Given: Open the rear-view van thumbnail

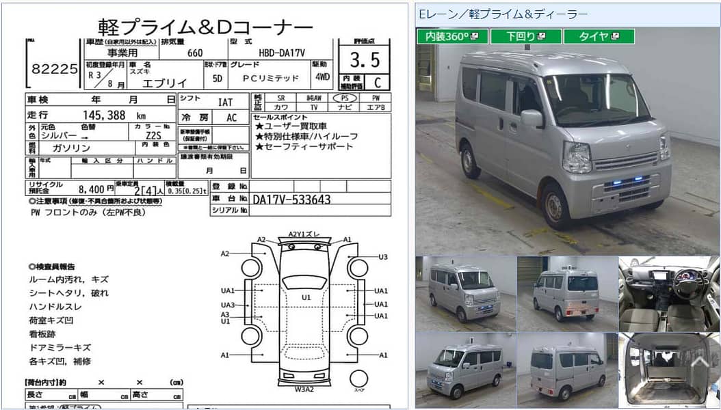Looking at the screenshot, I should click(568, 290).
